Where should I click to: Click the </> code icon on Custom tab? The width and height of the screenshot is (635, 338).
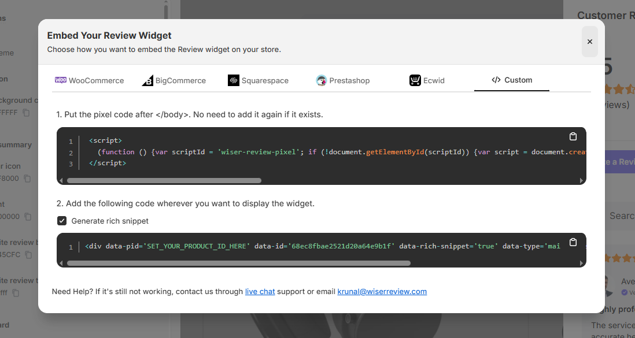[x=497, y=80]
